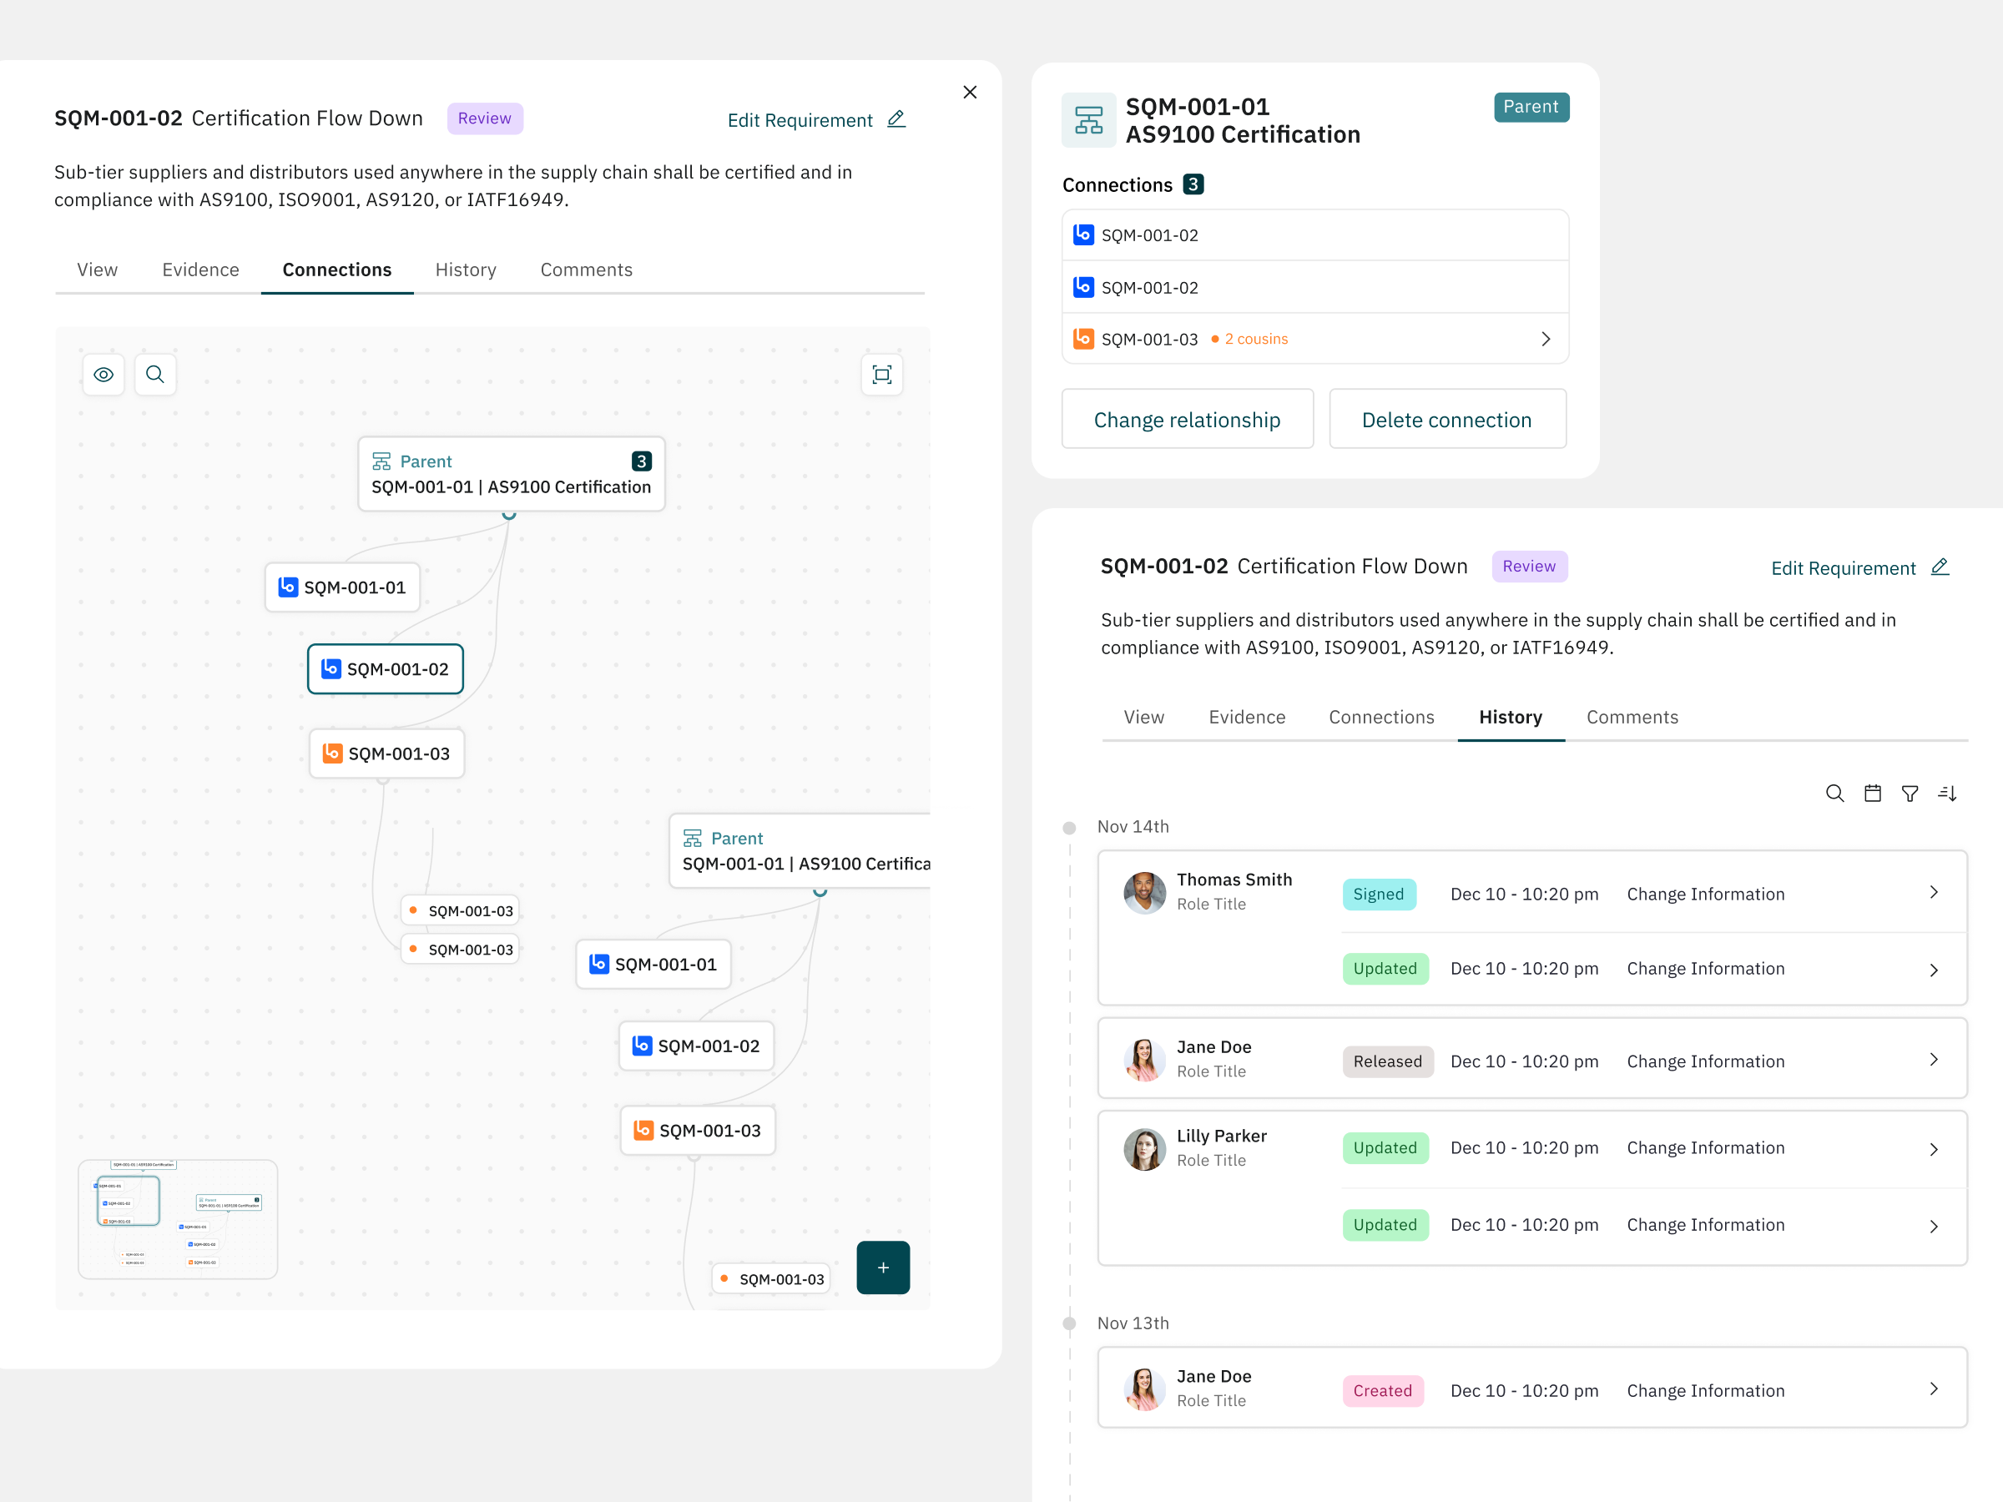Click count badge 3 on top Parent node

point(641,461)
